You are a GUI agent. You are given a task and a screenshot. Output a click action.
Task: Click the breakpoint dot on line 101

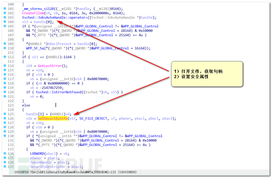pos(5,8)
